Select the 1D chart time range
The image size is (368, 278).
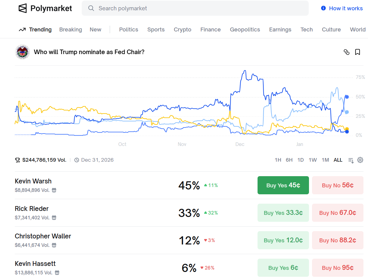point(301,160)
